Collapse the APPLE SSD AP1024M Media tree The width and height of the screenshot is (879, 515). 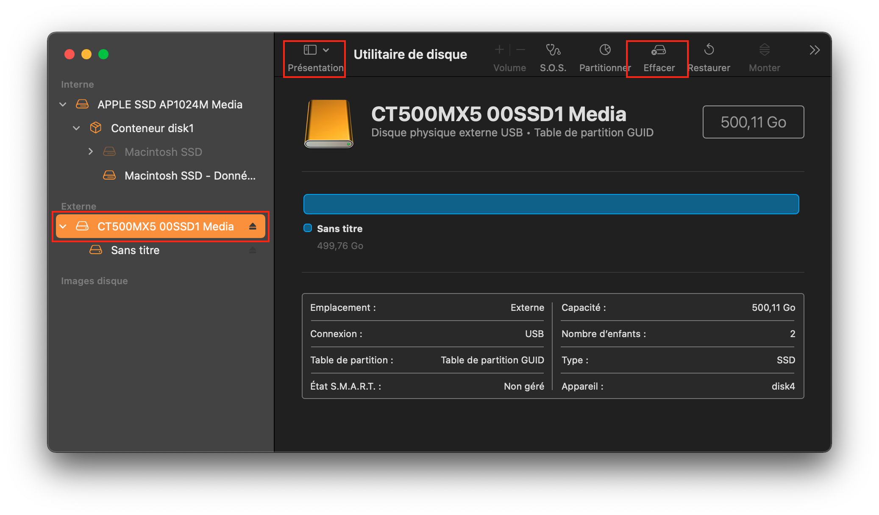(63, 104)
